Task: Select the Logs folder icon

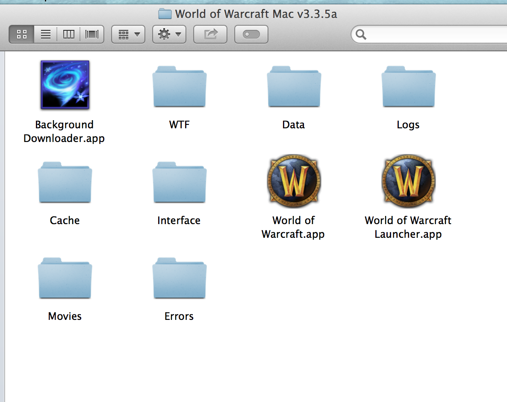Action: point(409,86)
